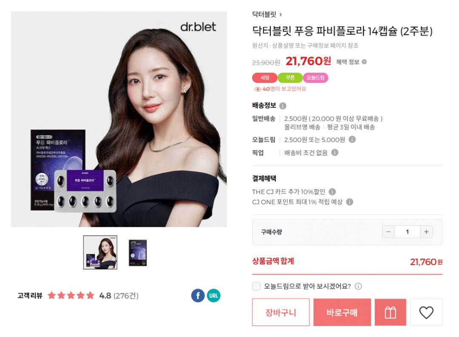Screen dimensions: 459x337
Task: Show info icon beside 오늘드림 shipping fee
Action: [352, 140]
